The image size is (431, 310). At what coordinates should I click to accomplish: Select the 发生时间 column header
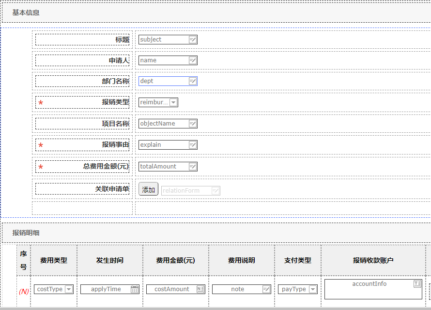(110, 260)
